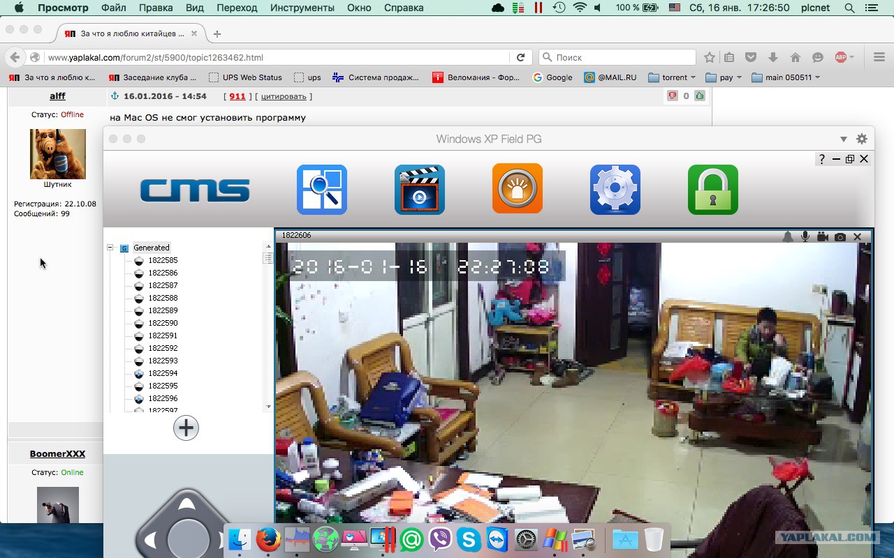This screenshot has height=558, width=894.
Task: Start recording with the camcorder icon
Action: (x=823, y=237)
